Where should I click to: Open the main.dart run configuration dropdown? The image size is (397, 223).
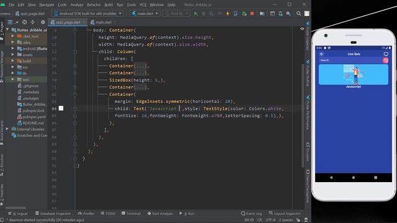(x=145, y=14)
